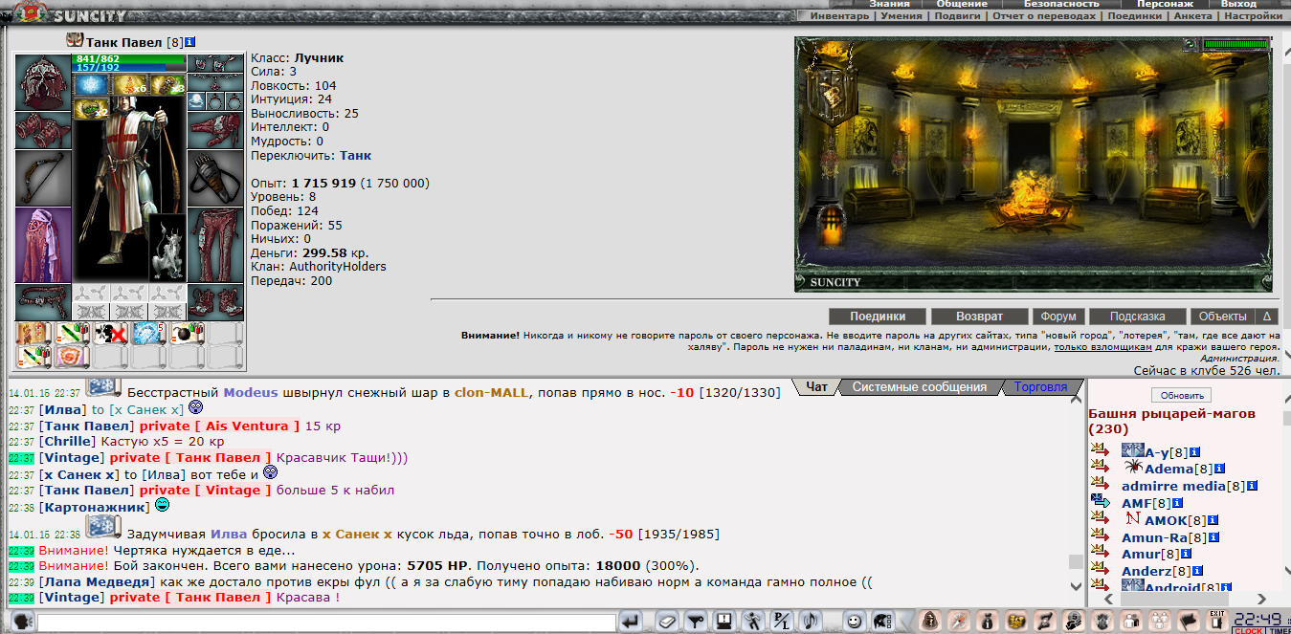Click Vintage name in last chat line
The width and height of the screenshot is (1291, 634).
coord(72,598)
